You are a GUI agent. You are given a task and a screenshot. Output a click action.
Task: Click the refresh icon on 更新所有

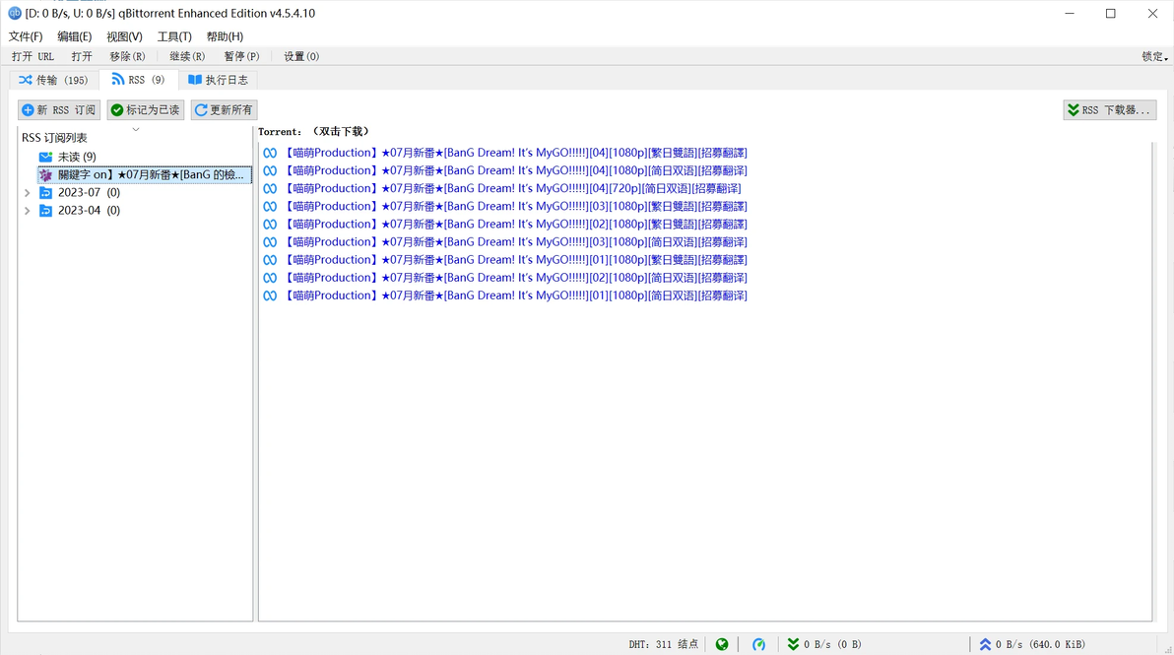(x=201, y=110)
